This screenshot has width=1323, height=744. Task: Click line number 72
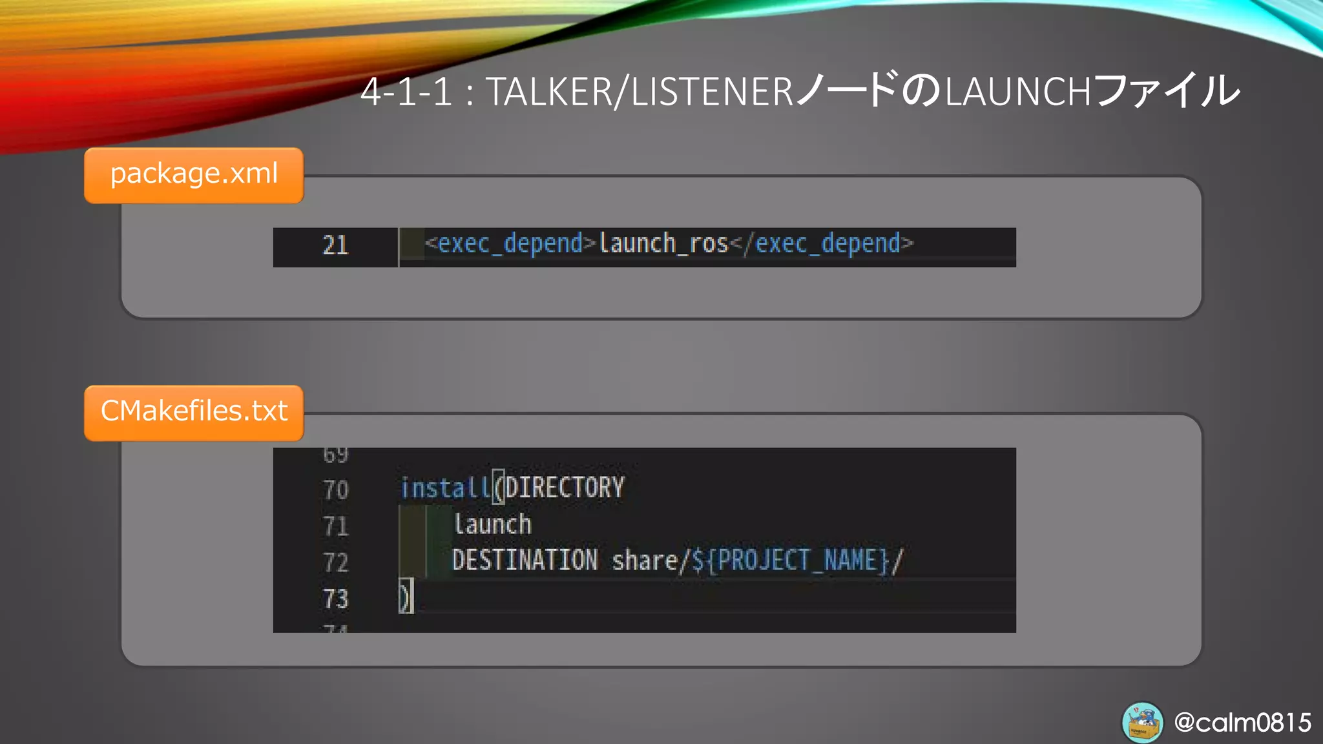[335, 563]
